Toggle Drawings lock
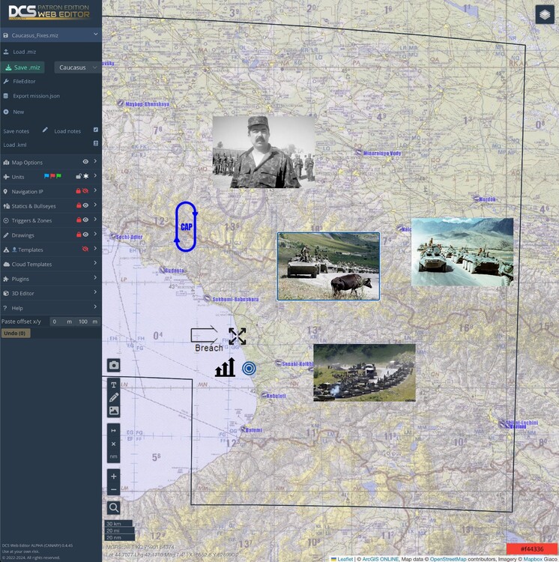559x562 pixels. tap(79, 235)
